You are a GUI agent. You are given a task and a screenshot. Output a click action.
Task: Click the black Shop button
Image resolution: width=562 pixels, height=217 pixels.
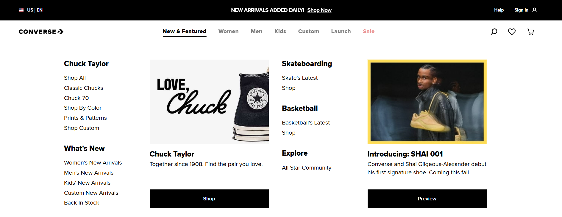pyautogui.click(x=209, y=199)
